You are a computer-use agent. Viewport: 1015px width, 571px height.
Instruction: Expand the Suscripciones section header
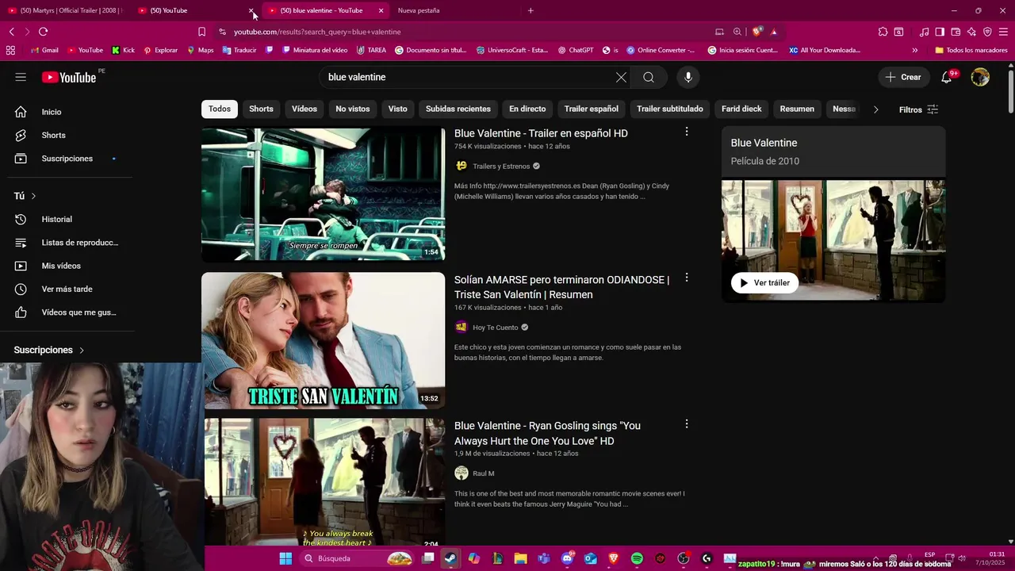pyautogui.click(x=49, y=350)
